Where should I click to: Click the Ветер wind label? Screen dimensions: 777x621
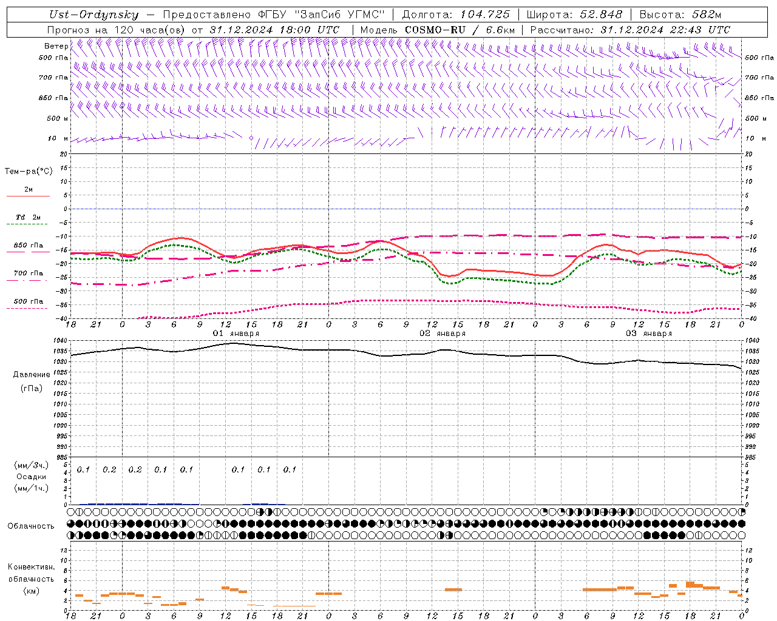(x=56, y=46)
